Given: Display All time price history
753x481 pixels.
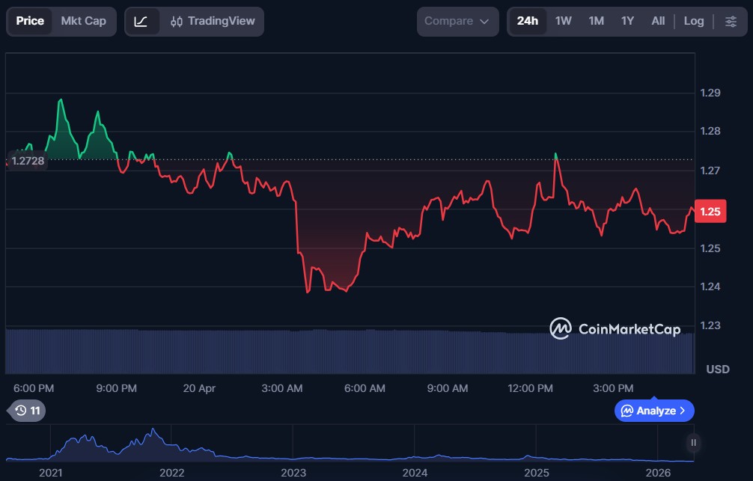Looking at the screenshot, I should coord(658,21).
